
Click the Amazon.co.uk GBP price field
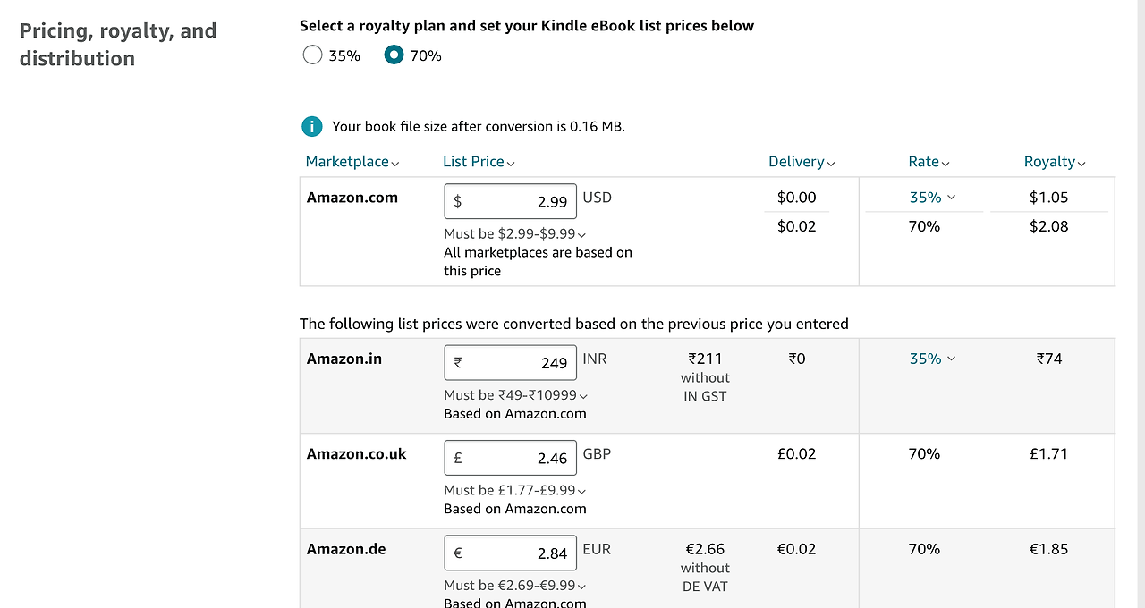[x=511, y=458]
